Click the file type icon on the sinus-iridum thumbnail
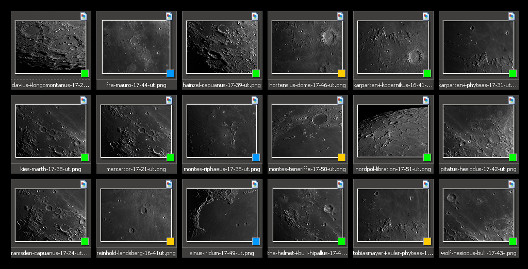Image resolution: width=528 pixels, height=269 pixels. [x=255, y=184]
